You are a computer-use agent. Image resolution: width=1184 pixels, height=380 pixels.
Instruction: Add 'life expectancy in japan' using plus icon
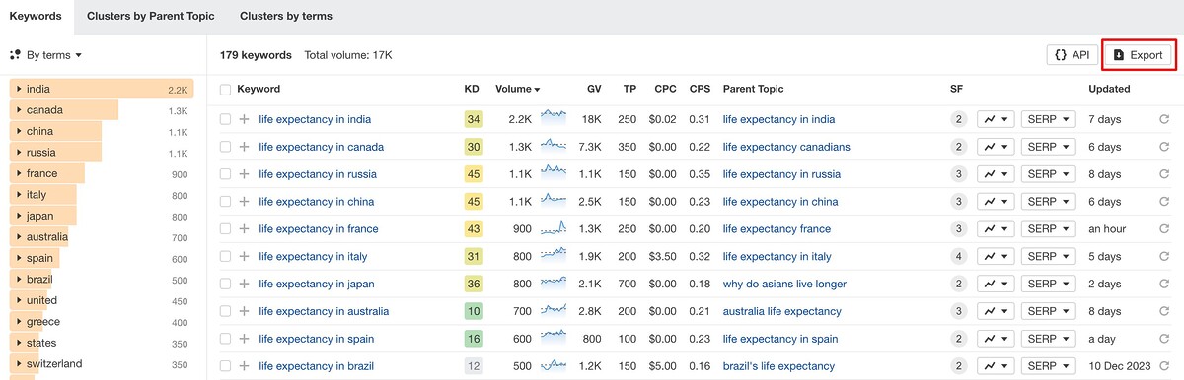(x=244, y=285)
